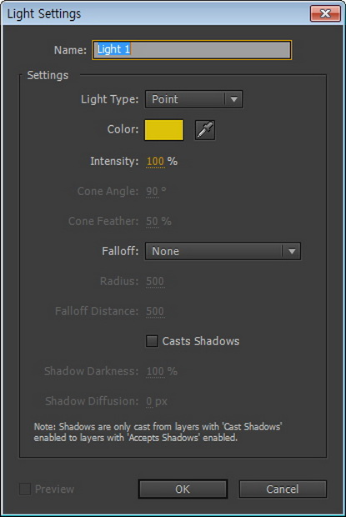Confirm settings with the OK button
The height and width of the screenshot is (517, 346).
pyautogui.click(x=183, y=489)
